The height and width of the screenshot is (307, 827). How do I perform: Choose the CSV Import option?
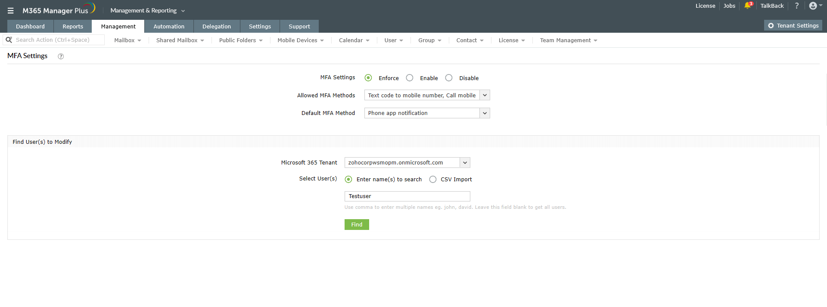tap(433, 180)
